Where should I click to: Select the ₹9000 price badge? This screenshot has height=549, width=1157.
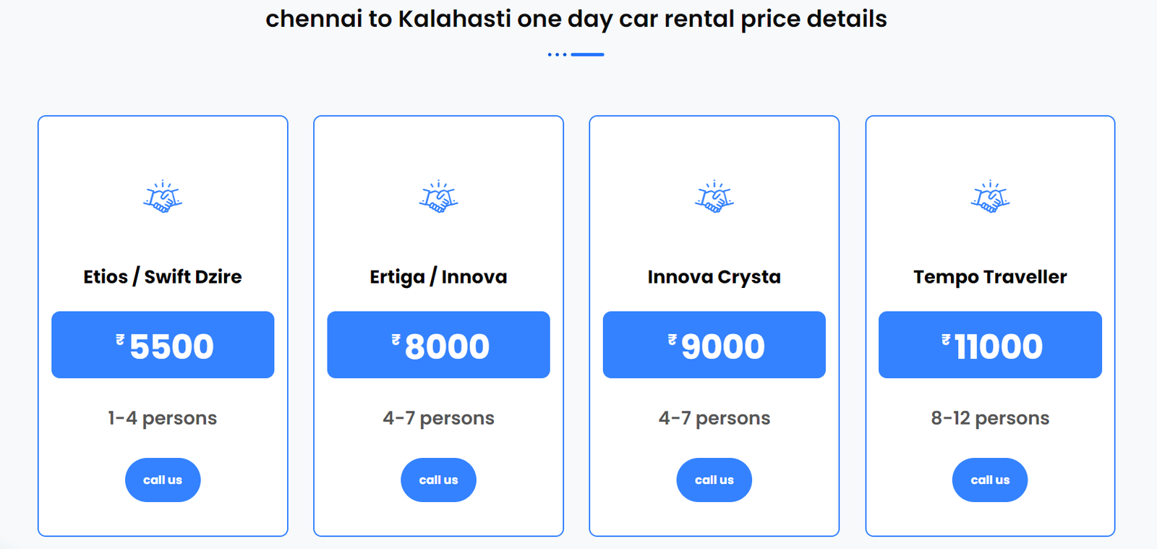coord(714,345)
